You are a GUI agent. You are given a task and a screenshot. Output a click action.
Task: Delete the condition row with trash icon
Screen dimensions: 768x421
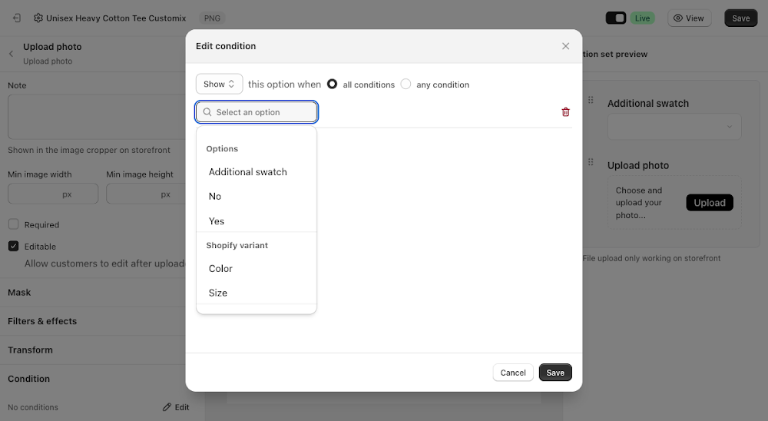pos(565,112)
